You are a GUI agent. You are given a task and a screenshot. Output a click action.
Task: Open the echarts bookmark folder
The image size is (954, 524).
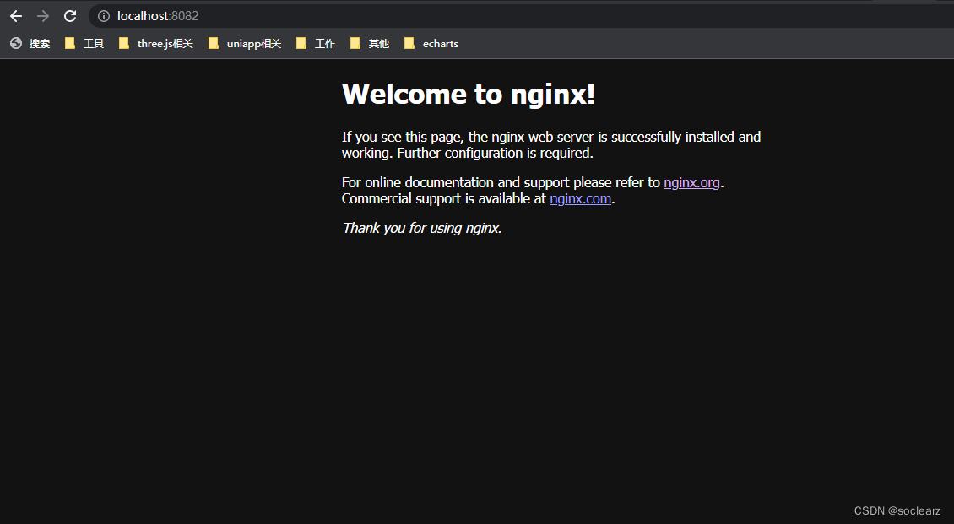[x=431, y=43]
